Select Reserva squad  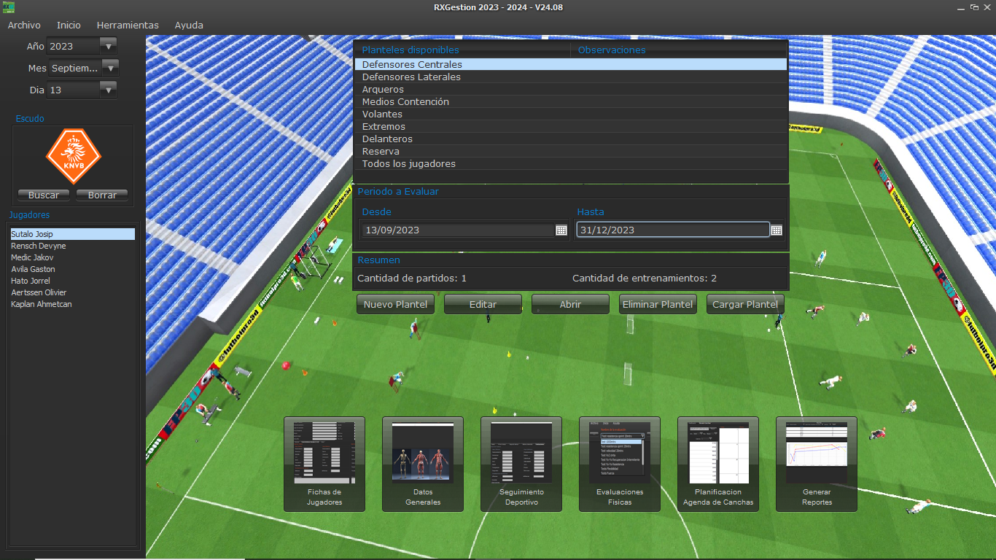click(x=571, y=152)
